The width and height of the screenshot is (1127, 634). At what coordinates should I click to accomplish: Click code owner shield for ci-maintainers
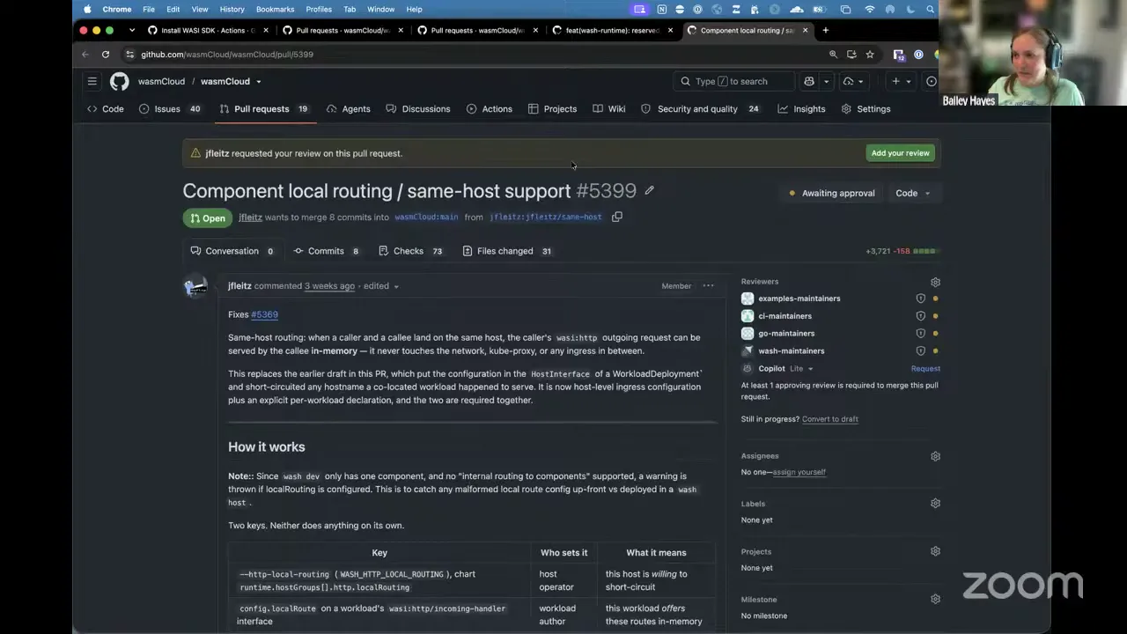click(x=920, y=316)
